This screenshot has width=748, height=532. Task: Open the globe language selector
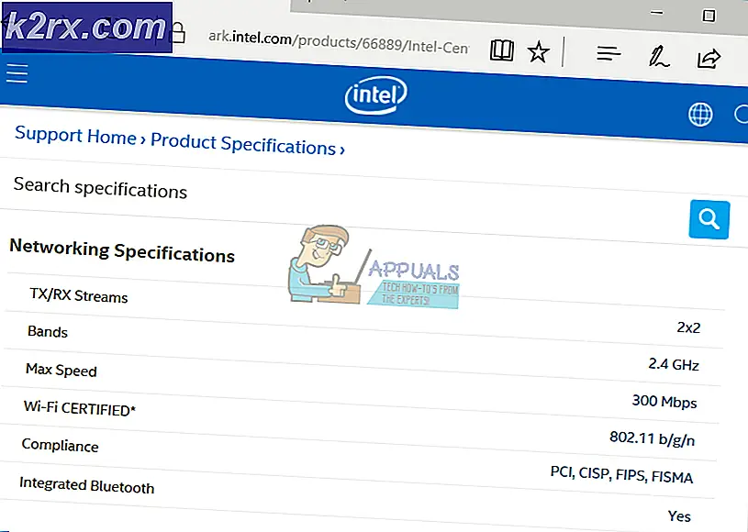point(700,115)
